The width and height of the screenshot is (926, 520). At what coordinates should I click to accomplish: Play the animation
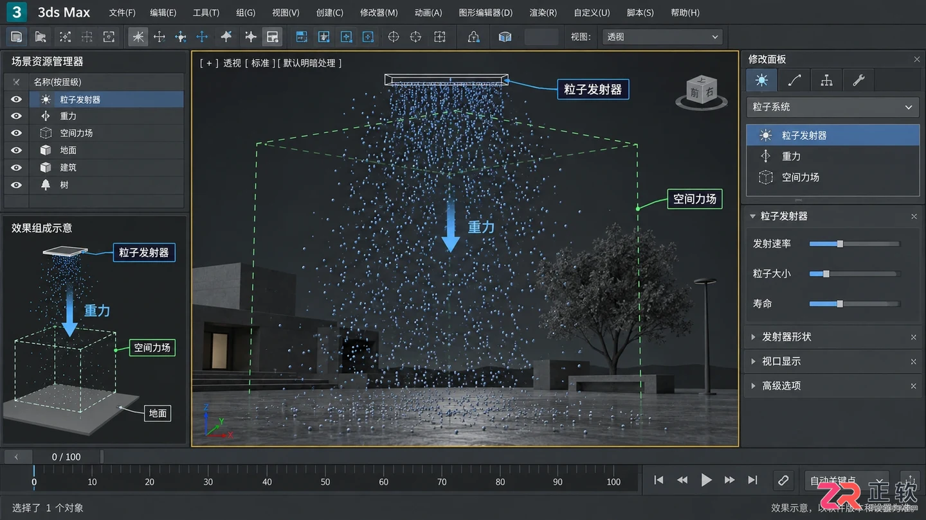coord(706,480)
